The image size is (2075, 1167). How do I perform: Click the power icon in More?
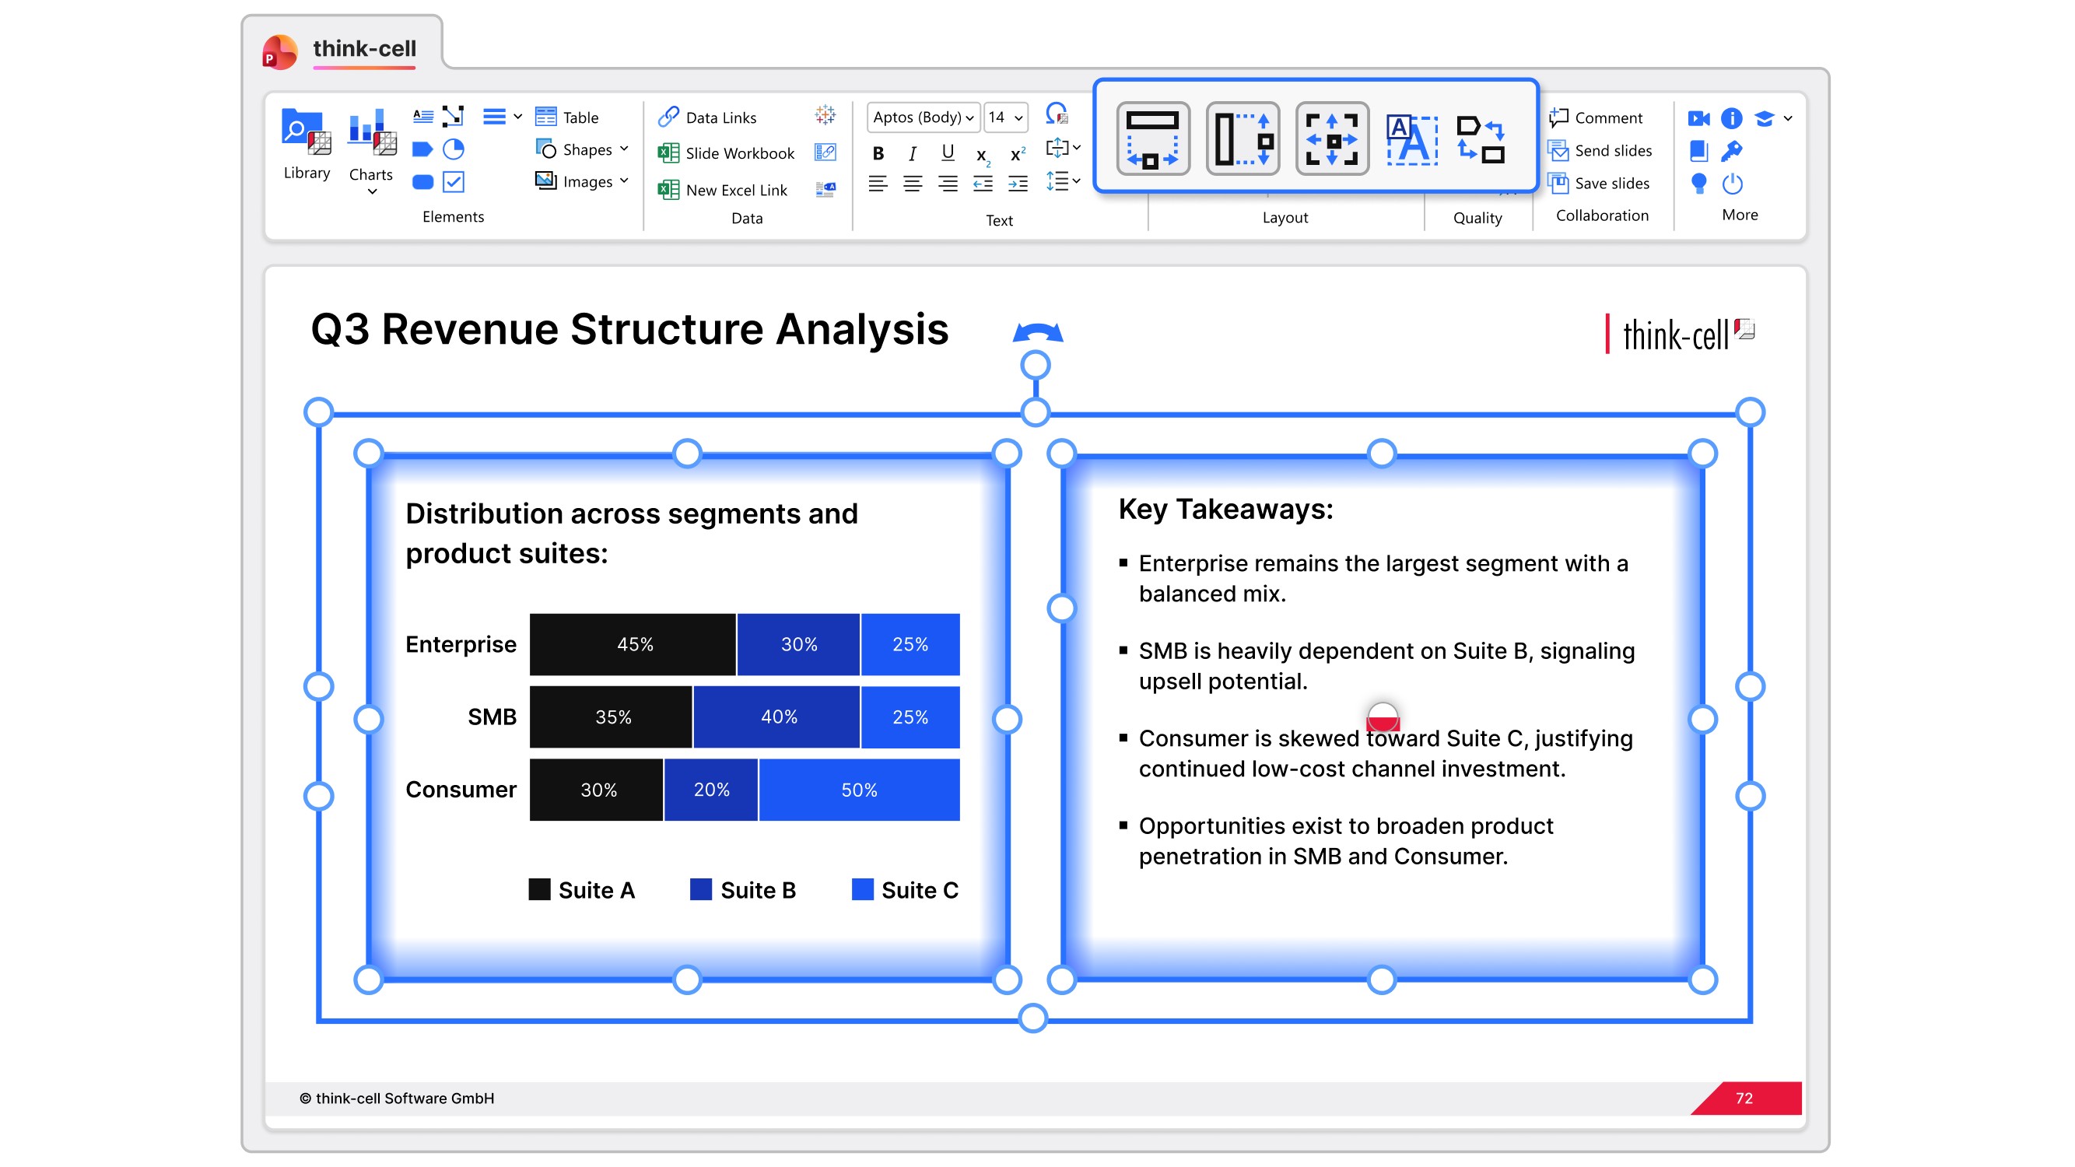pos(1732,184)
